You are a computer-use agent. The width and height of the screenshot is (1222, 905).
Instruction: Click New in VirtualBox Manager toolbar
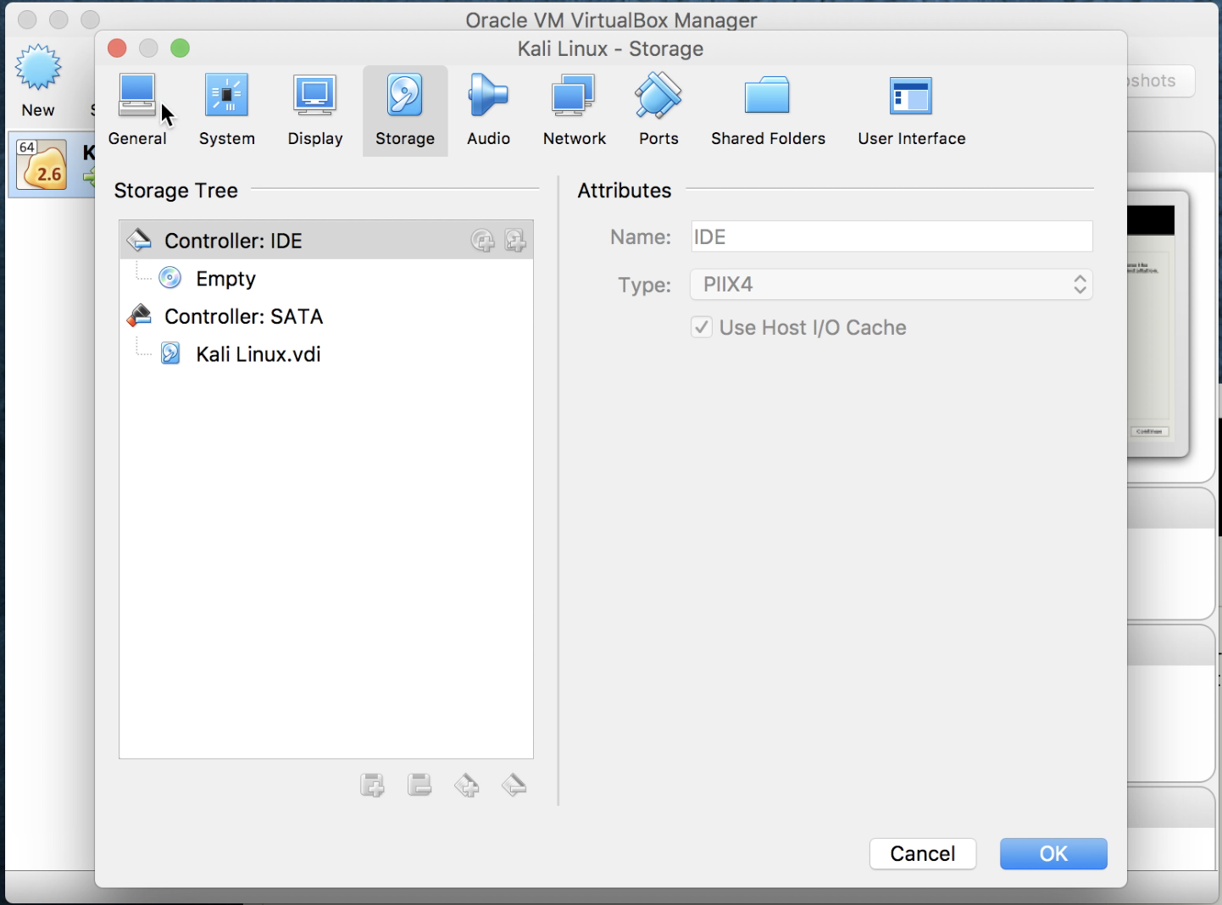[x=38, y=81]
